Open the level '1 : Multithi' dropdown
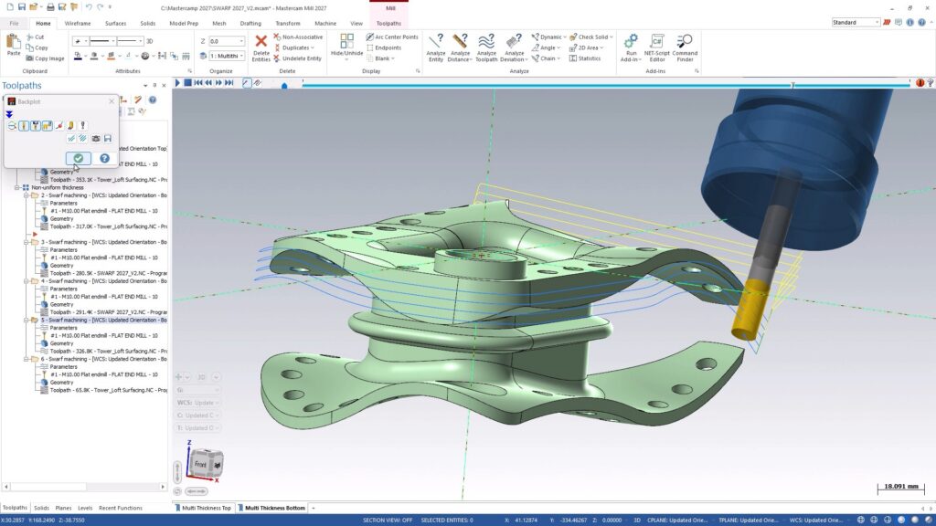The width and height of the screenshot is (936, 526). coord(241,56)
